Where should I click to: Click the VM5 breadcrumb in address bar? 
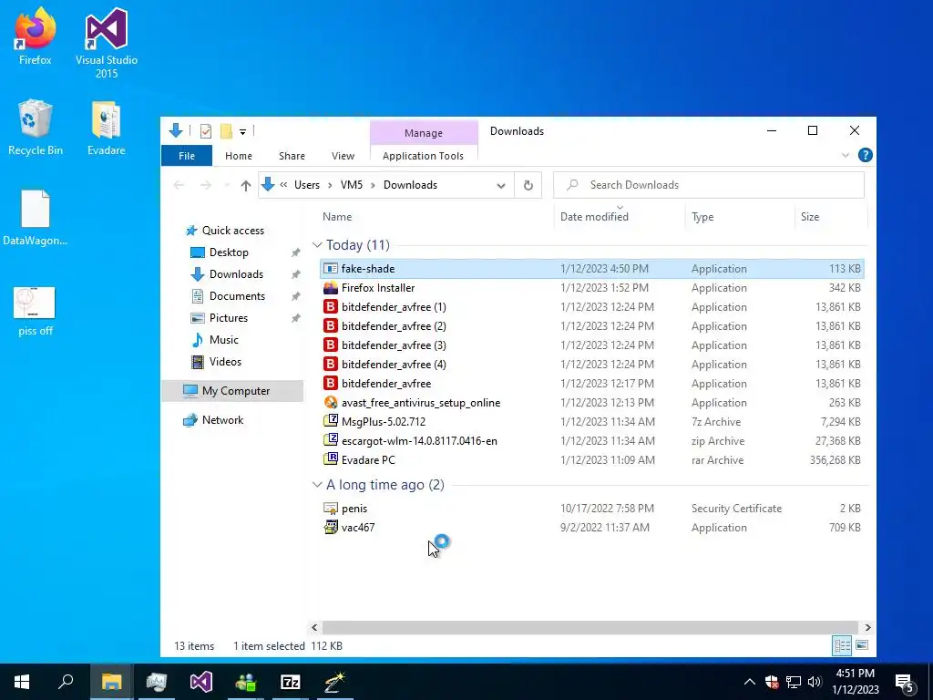pos(352,185)
